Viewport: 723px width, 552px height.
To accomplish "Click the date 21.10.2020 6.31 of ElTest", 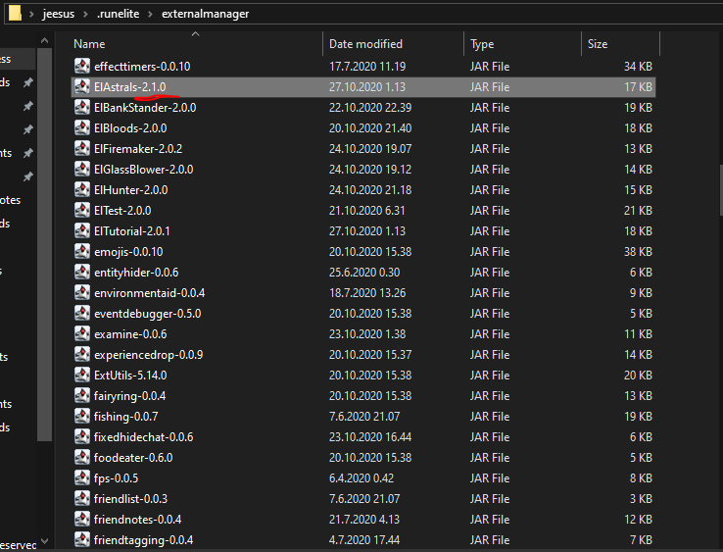I will 367,211.
